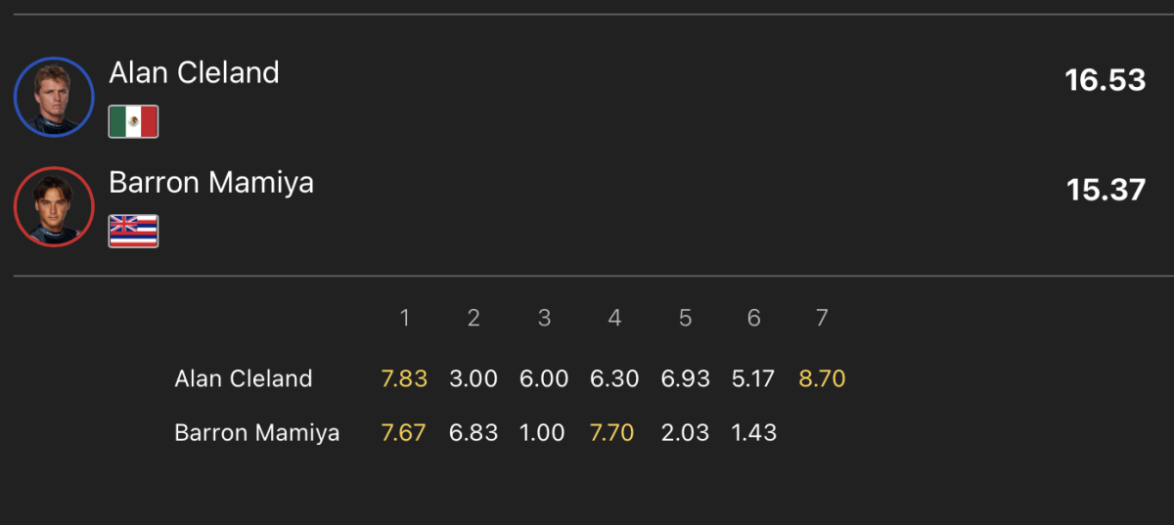1174x525 pixels.
Task: Select wave column header 1
Action: 404,318
